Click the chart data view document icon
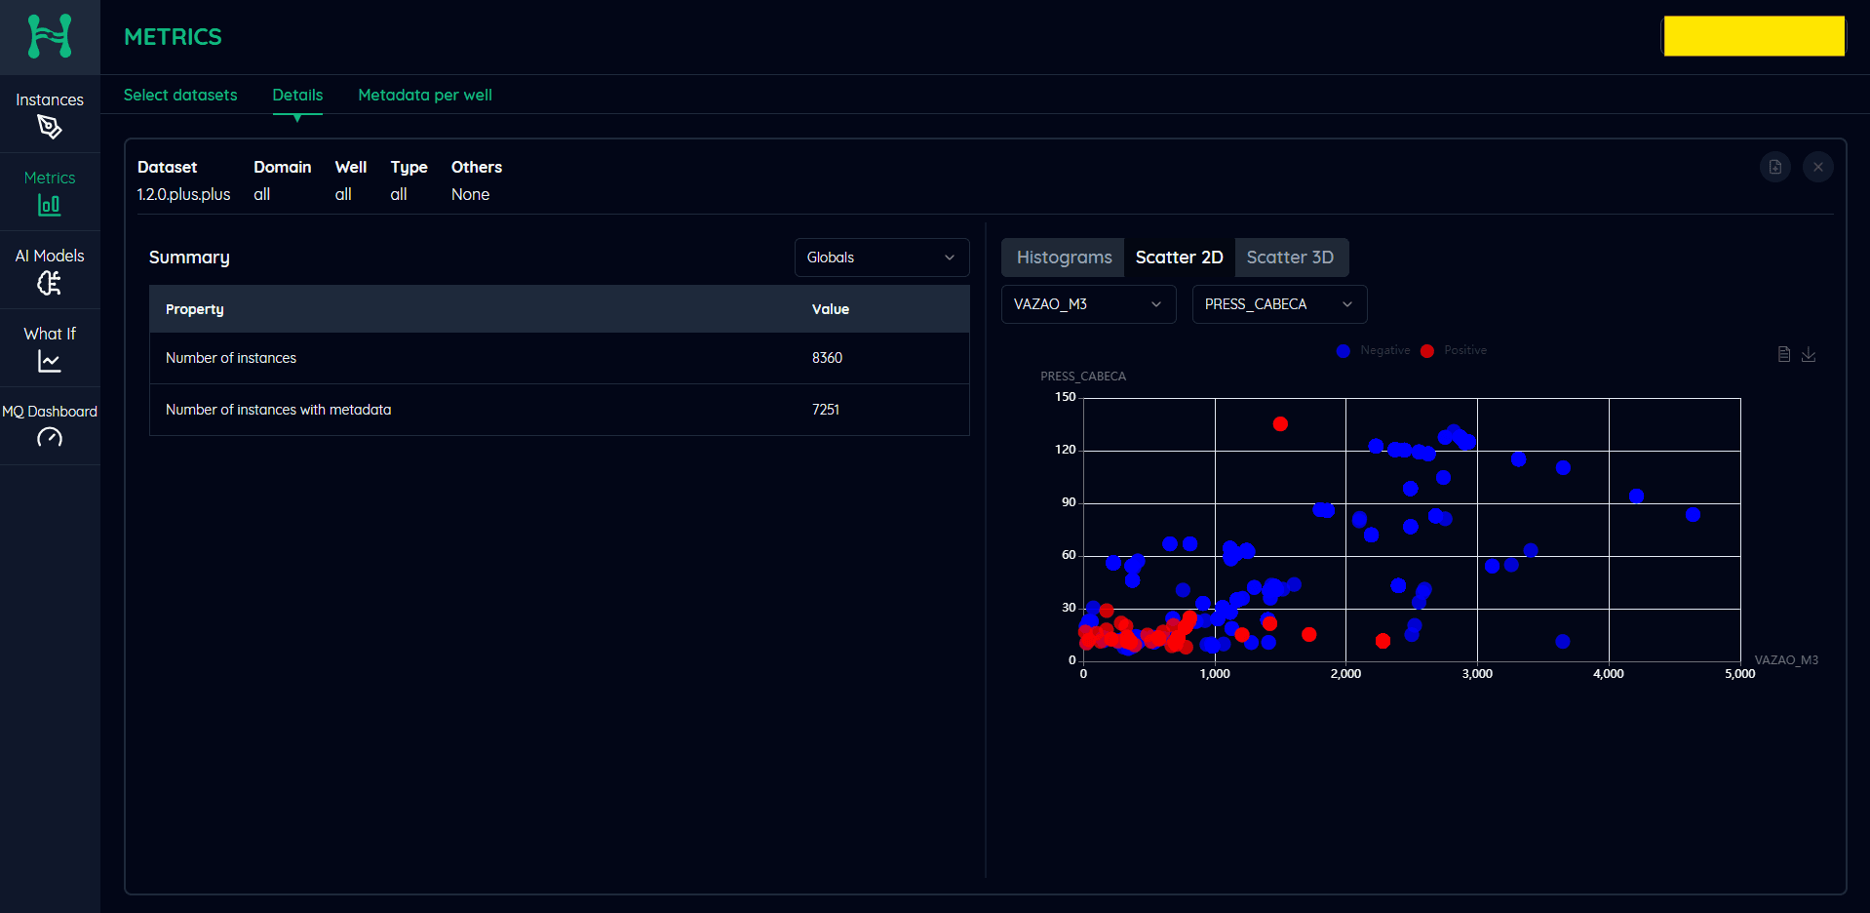The height and width of the screenshot is (913, 1870). (x=1783, y=354)
